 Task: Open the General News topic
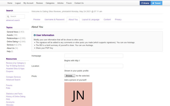(12, 32)
